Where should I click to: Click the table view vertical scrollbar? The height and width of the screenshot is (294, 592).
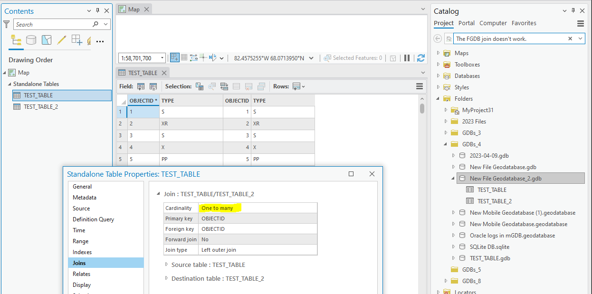pyautogui.click(x=422, y=108)
